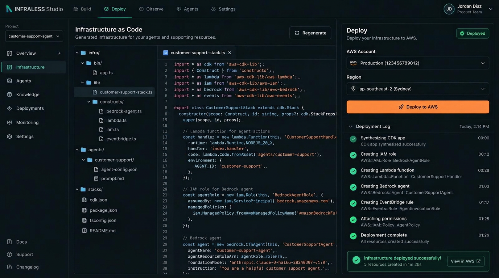Close the customer-support-stack.ts editor tab
The width and height of the screenshot is (499, 278).
(x=230, y=53)
